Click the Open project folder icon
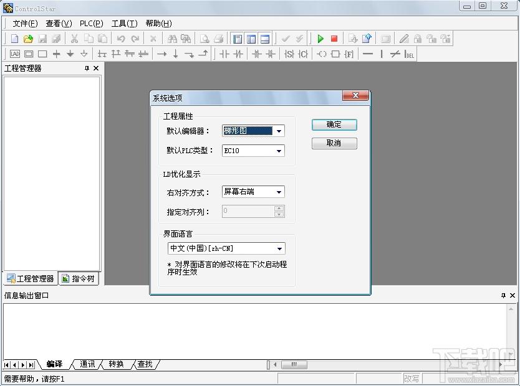 coord(28,39)
